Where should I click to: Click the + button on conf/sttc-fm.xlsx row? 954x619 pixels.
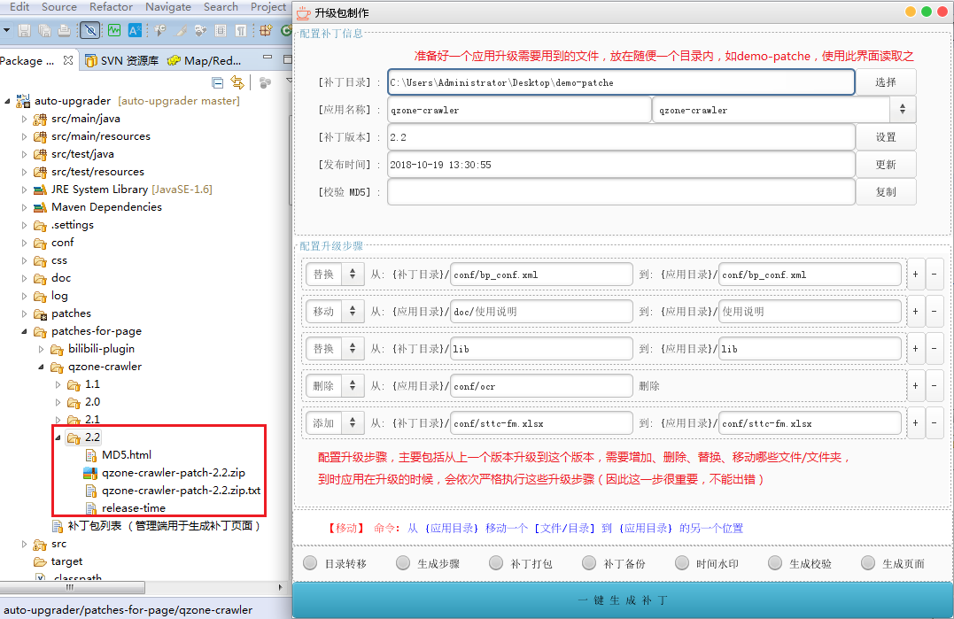tap(915, 422)
